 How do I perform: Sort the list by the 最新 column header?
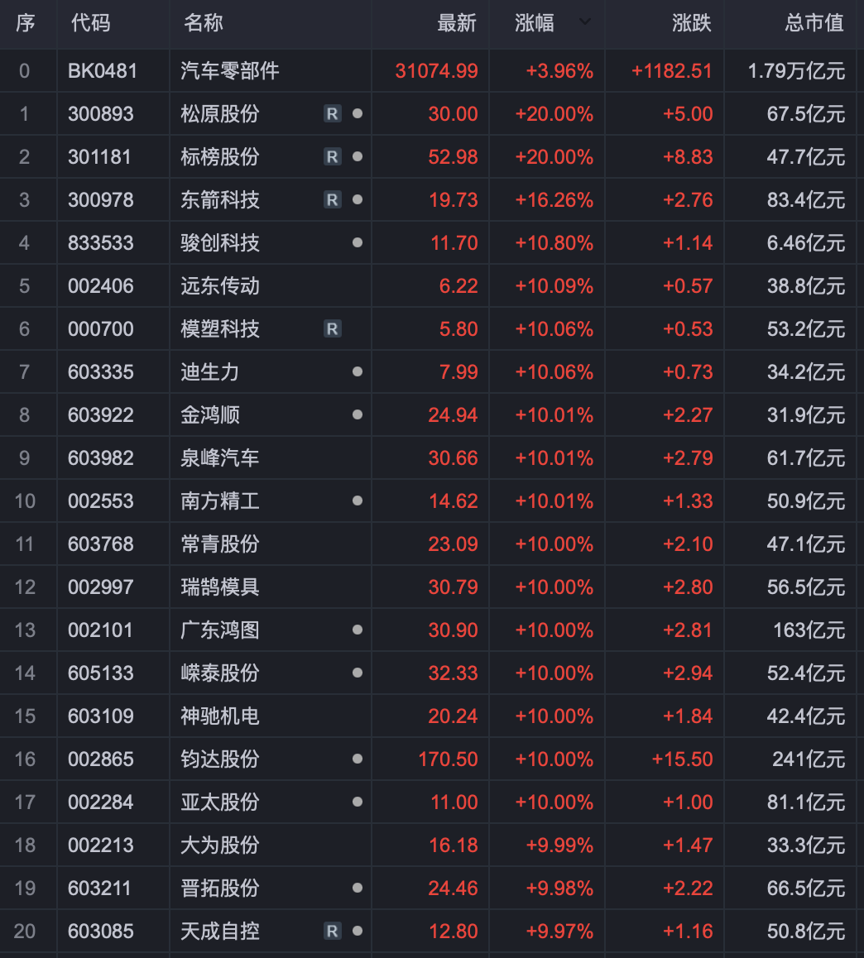click(x=456, y=23)
